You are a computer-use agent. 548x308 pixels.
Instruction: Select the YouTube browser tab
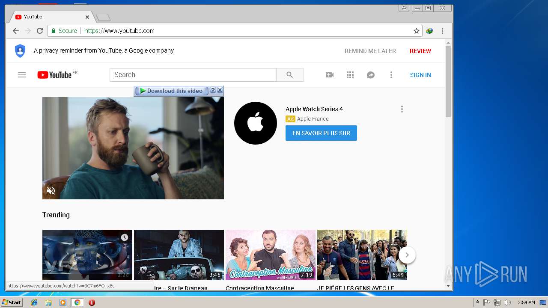click(51, 17)
